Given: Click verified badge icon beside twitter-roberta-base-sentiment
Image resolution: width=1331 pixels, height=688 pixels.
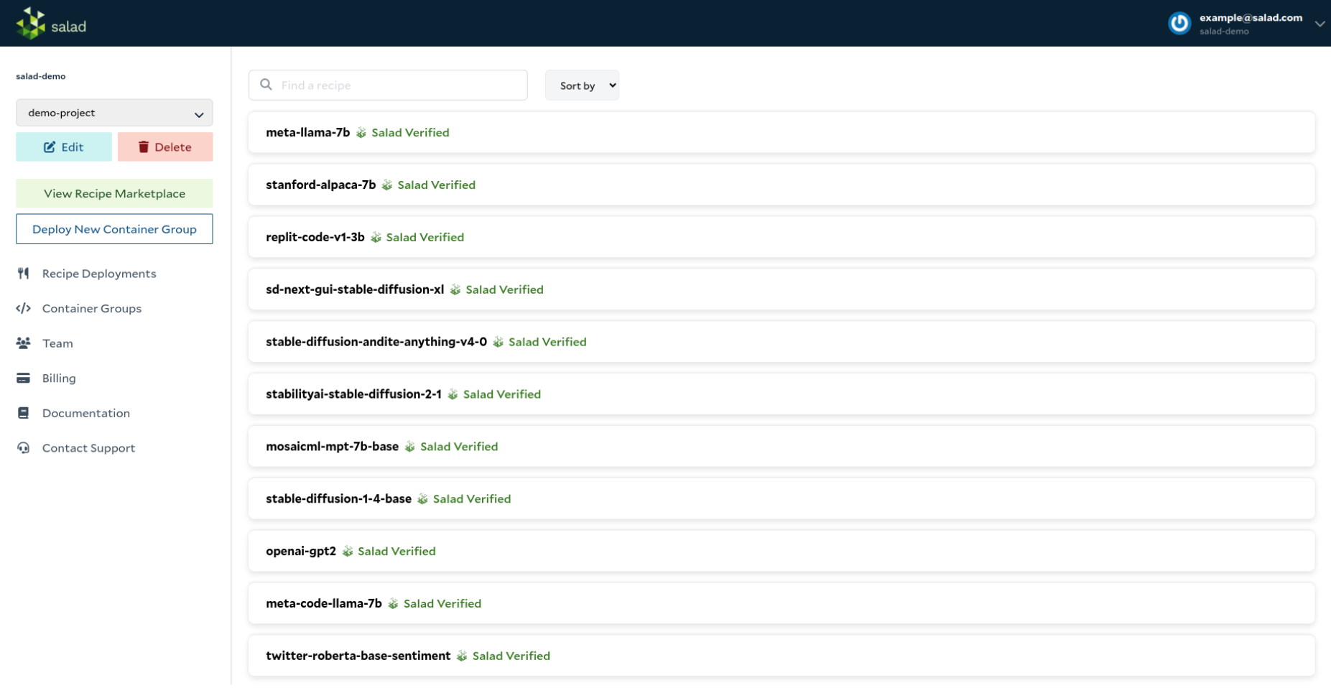Looking at the screenshot, I should [462, 656].
